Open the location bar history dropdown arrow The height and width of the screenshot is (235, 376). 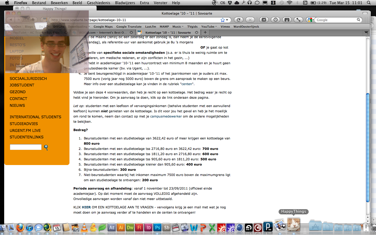coord(227,20)
